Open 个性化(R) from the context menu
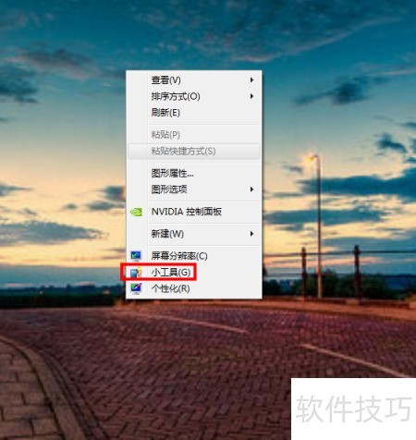The height and width of the screenshot is (440, 416). point(194,288)
